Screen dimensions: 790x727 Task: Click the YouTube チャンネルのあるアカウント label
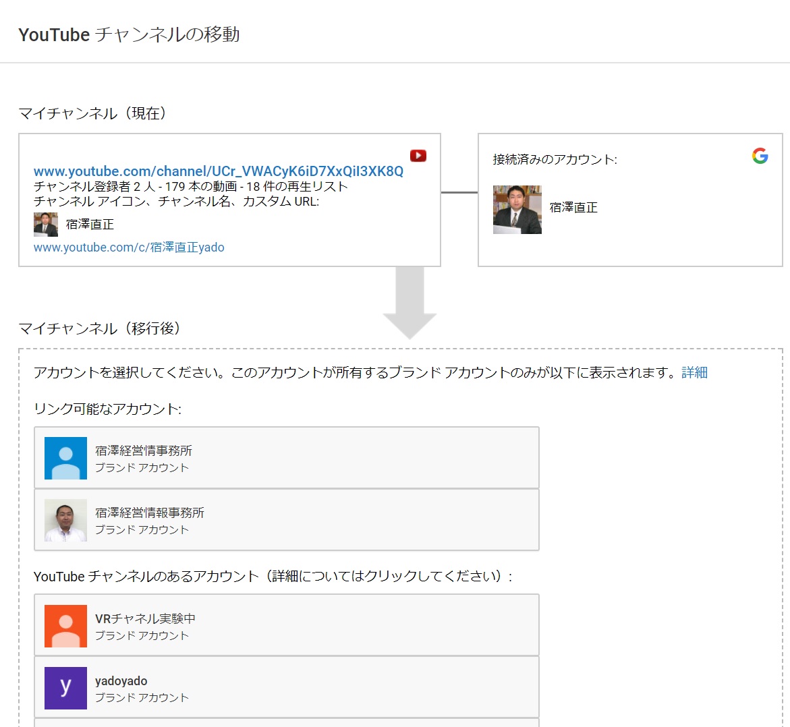point(273,577)
